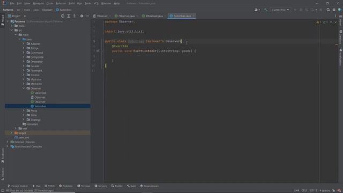
Task: Expand the Bridge package folder
Action: pyautogui.click(x=24, y=48)
